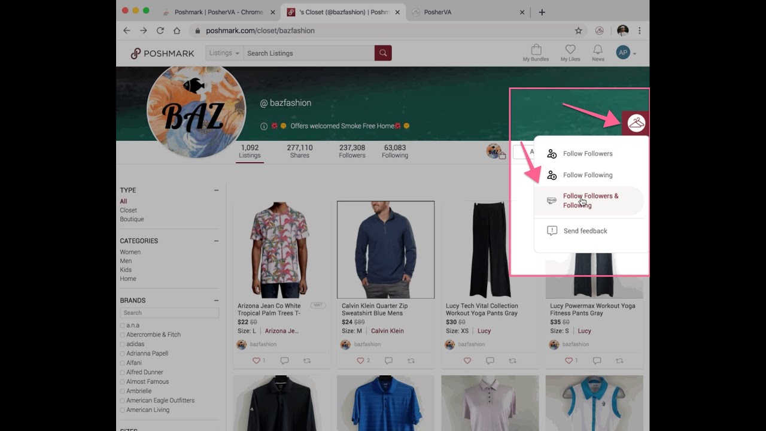
Task: Filter by the Men category
Action: (x=126, y=261)
